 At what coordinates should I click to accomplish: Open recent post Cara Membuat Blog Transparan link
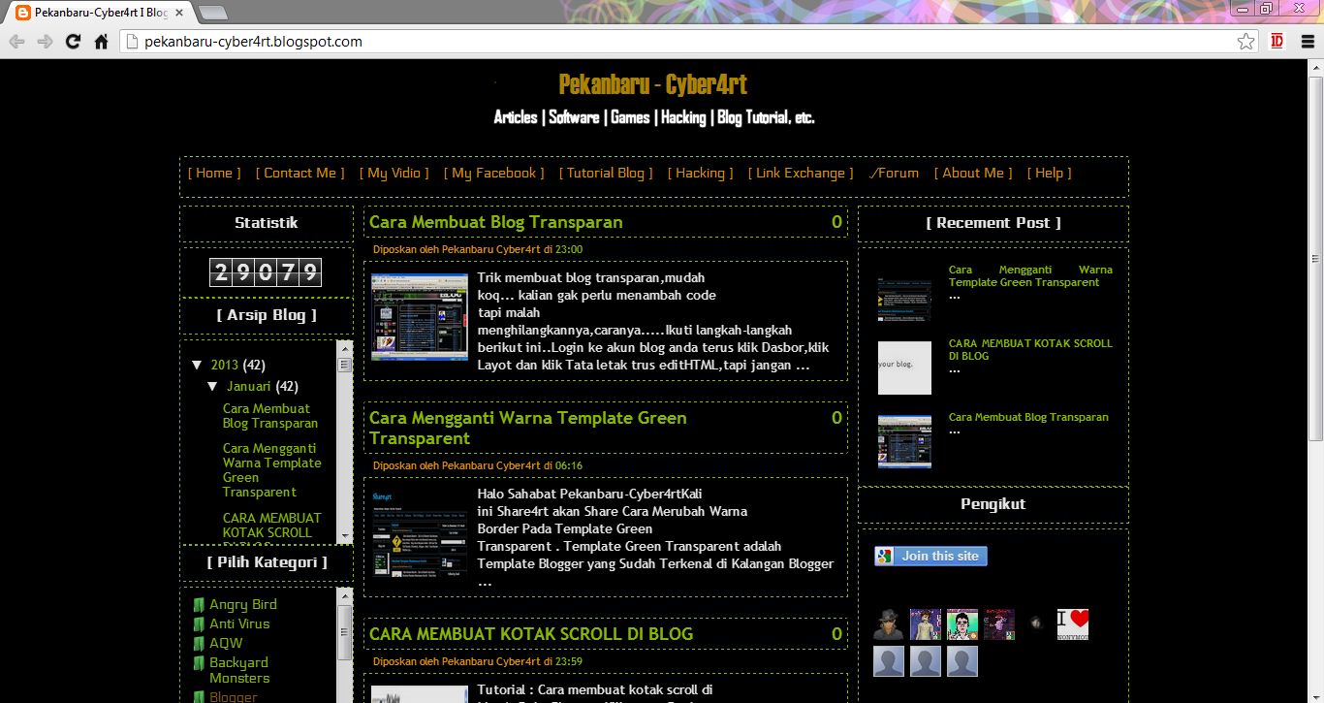[1028, 417]
